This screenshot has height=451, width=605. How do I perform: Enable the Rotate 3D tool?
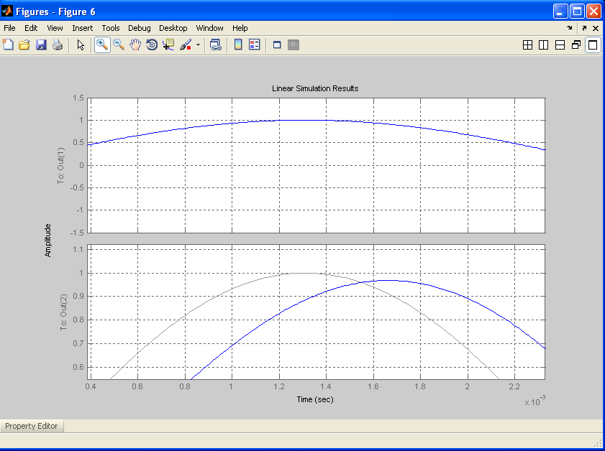(x=152, y=45)
